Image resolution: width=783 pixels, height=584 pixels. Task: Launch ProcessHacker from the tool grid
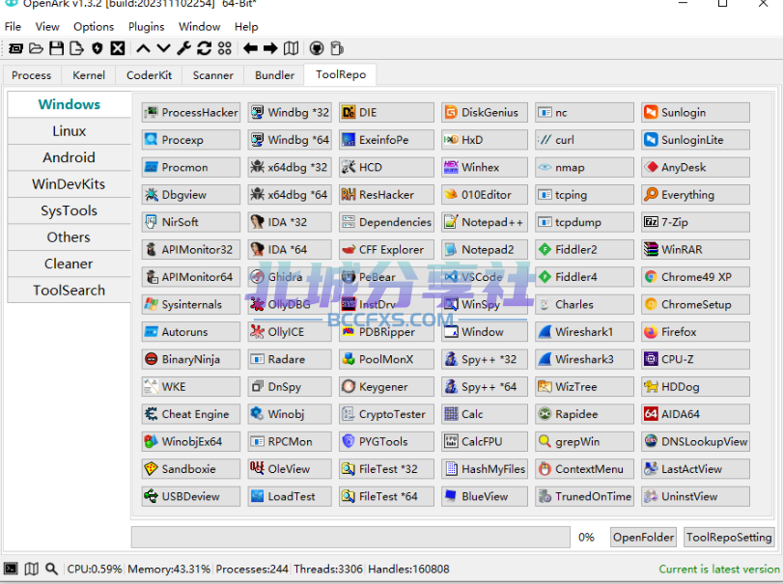point(191,112)
